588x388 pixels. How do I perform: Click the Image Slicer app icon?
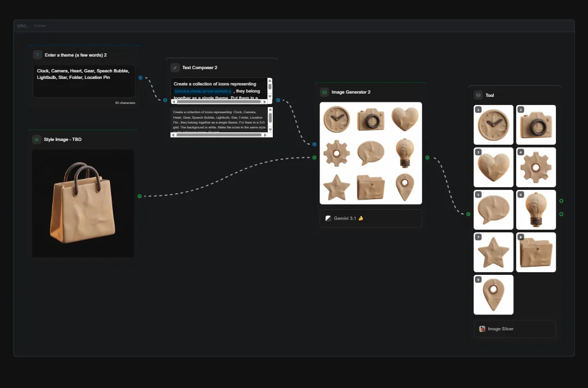(482, 329)
